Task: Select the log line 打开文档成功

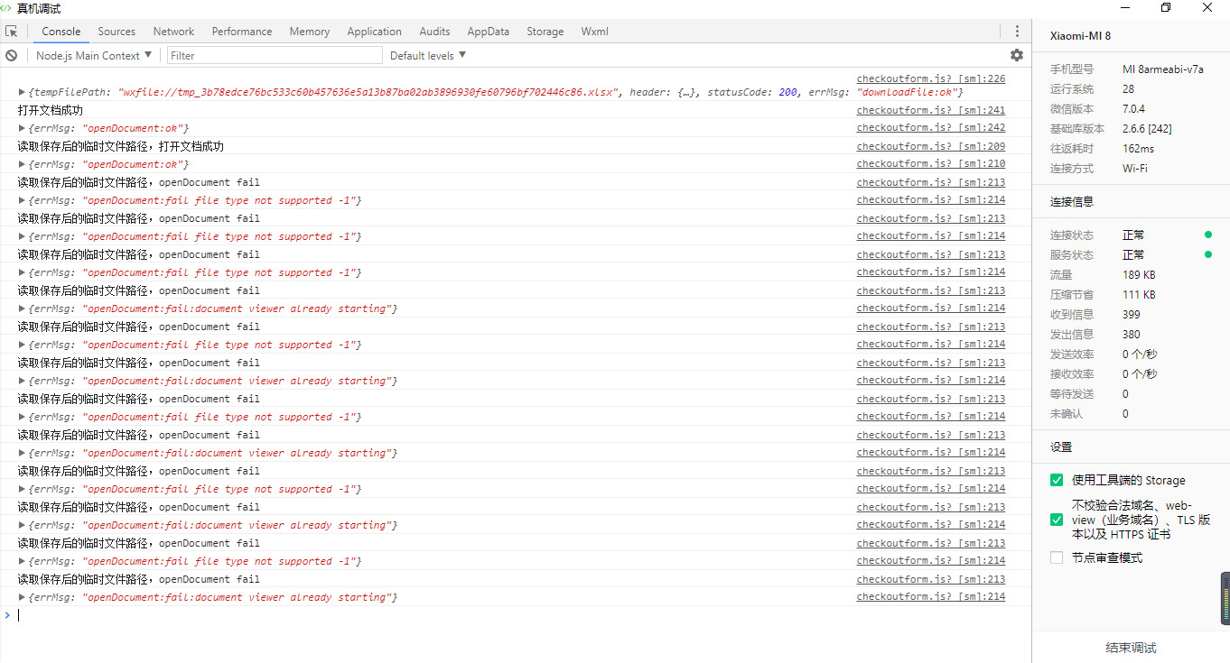Action: point(51,110)
